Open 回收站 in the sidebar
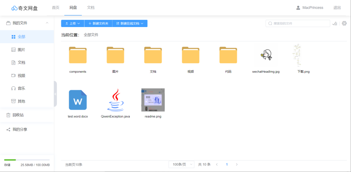 [27, 115]
